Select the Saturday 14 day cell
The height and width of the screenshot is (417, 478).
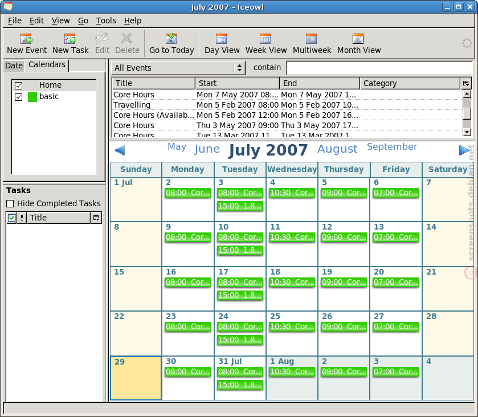click(448, 244)
